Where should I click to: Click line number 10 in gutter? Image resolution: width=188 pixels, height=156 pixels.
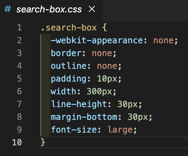click(x=17, y=142)
